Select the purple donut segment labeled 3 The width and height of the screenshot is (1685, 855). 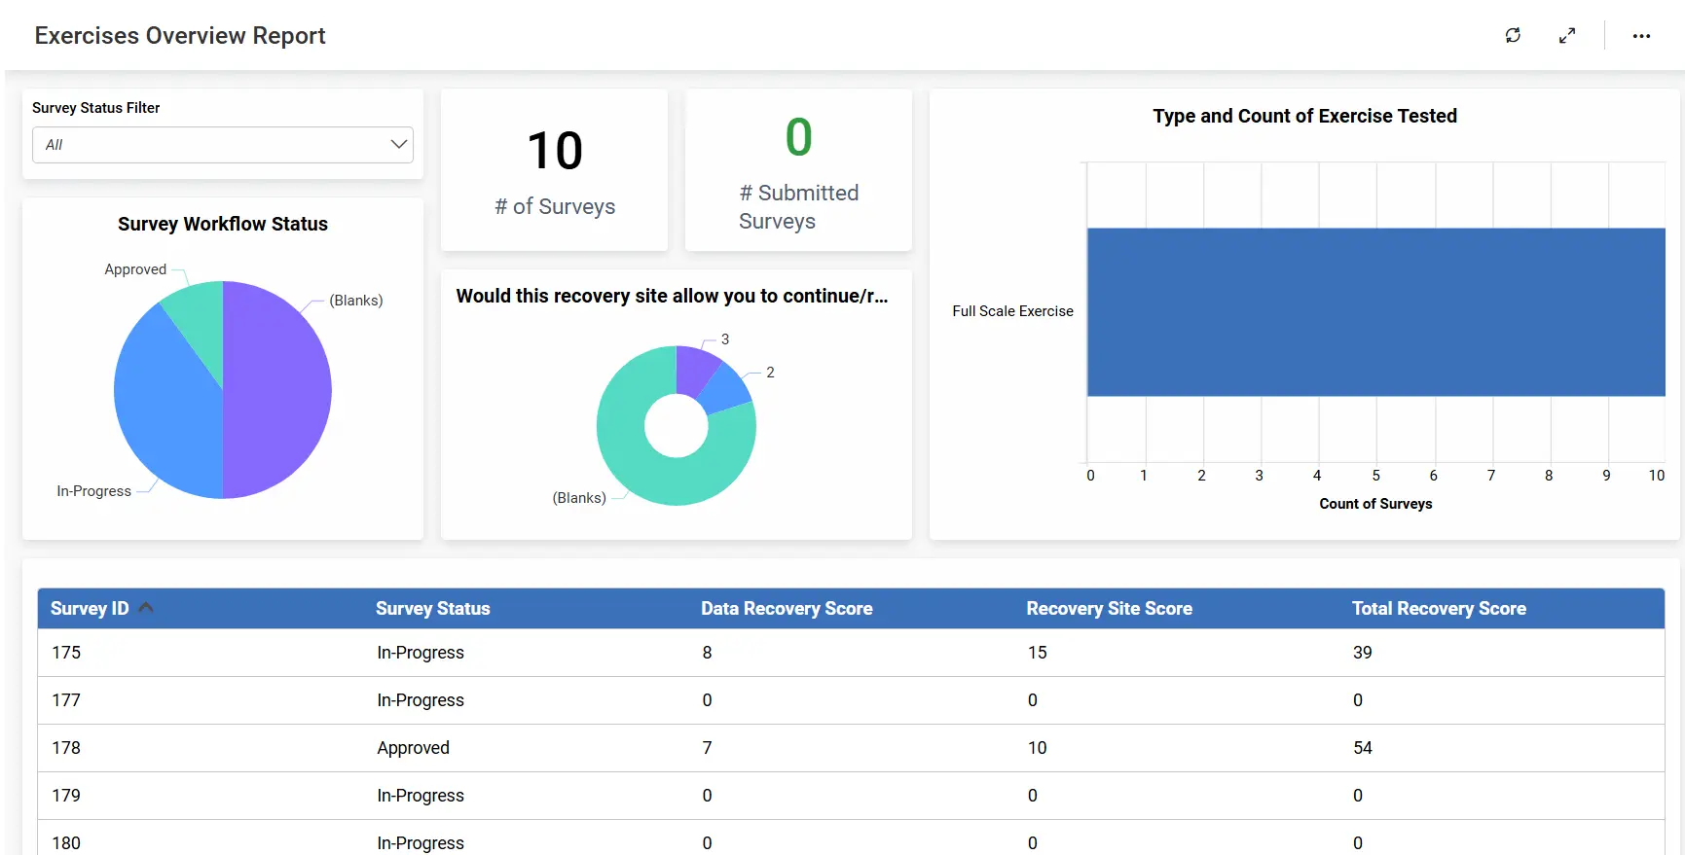click(694, 370)
